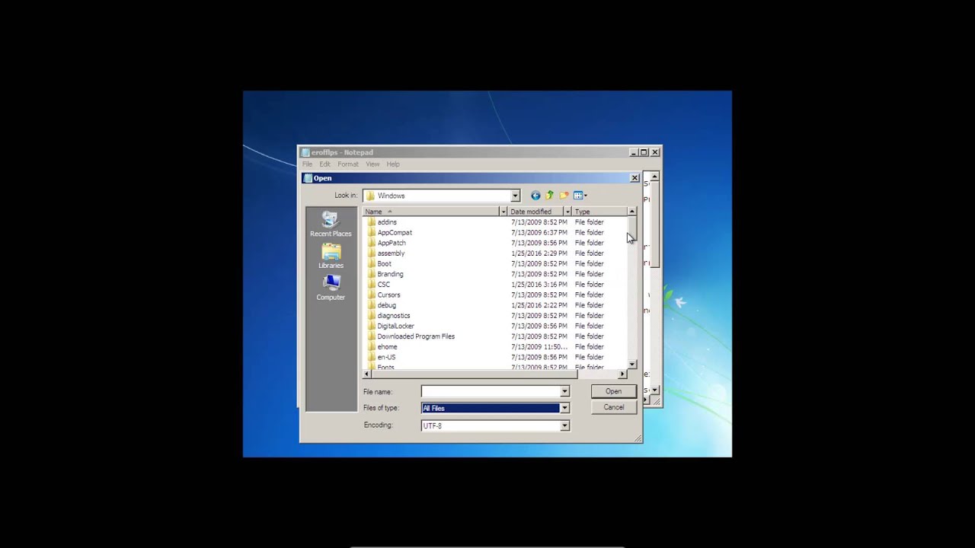Click Notepad's vertical scroll-down arrow

pos(654,390)
